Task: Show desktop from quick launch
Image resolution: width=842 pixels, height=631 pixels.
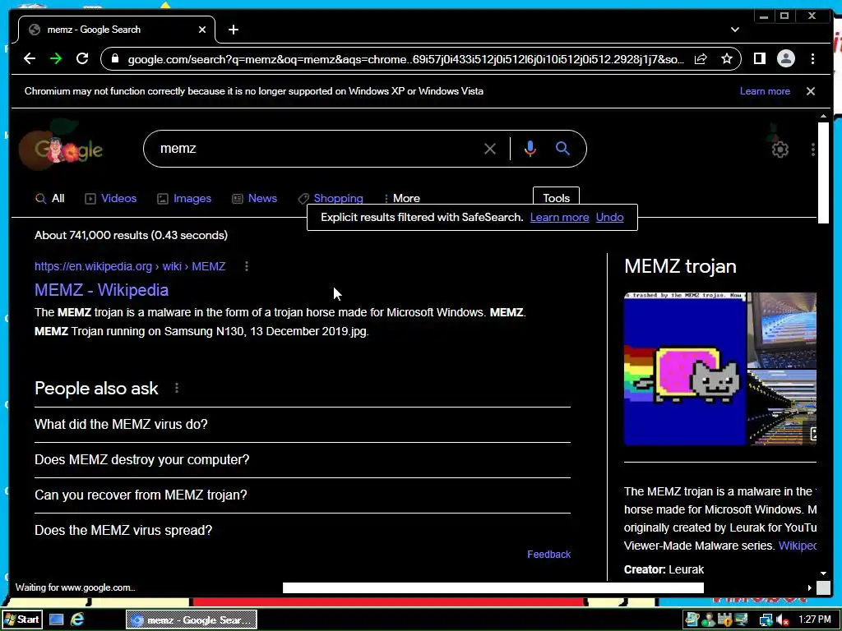Action: pos(57,619)
